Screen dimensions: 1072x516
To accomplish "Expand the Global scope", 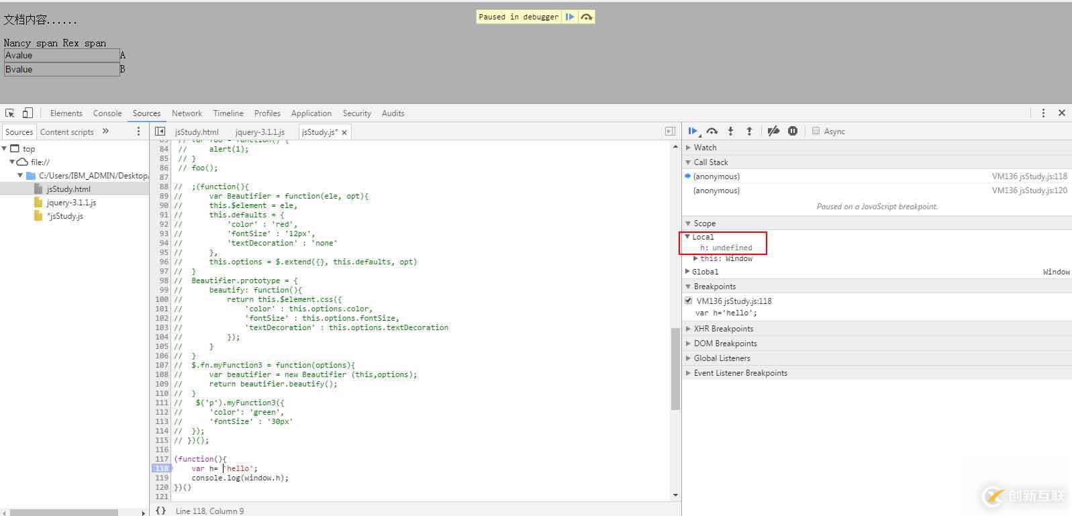I will [687, 272].
